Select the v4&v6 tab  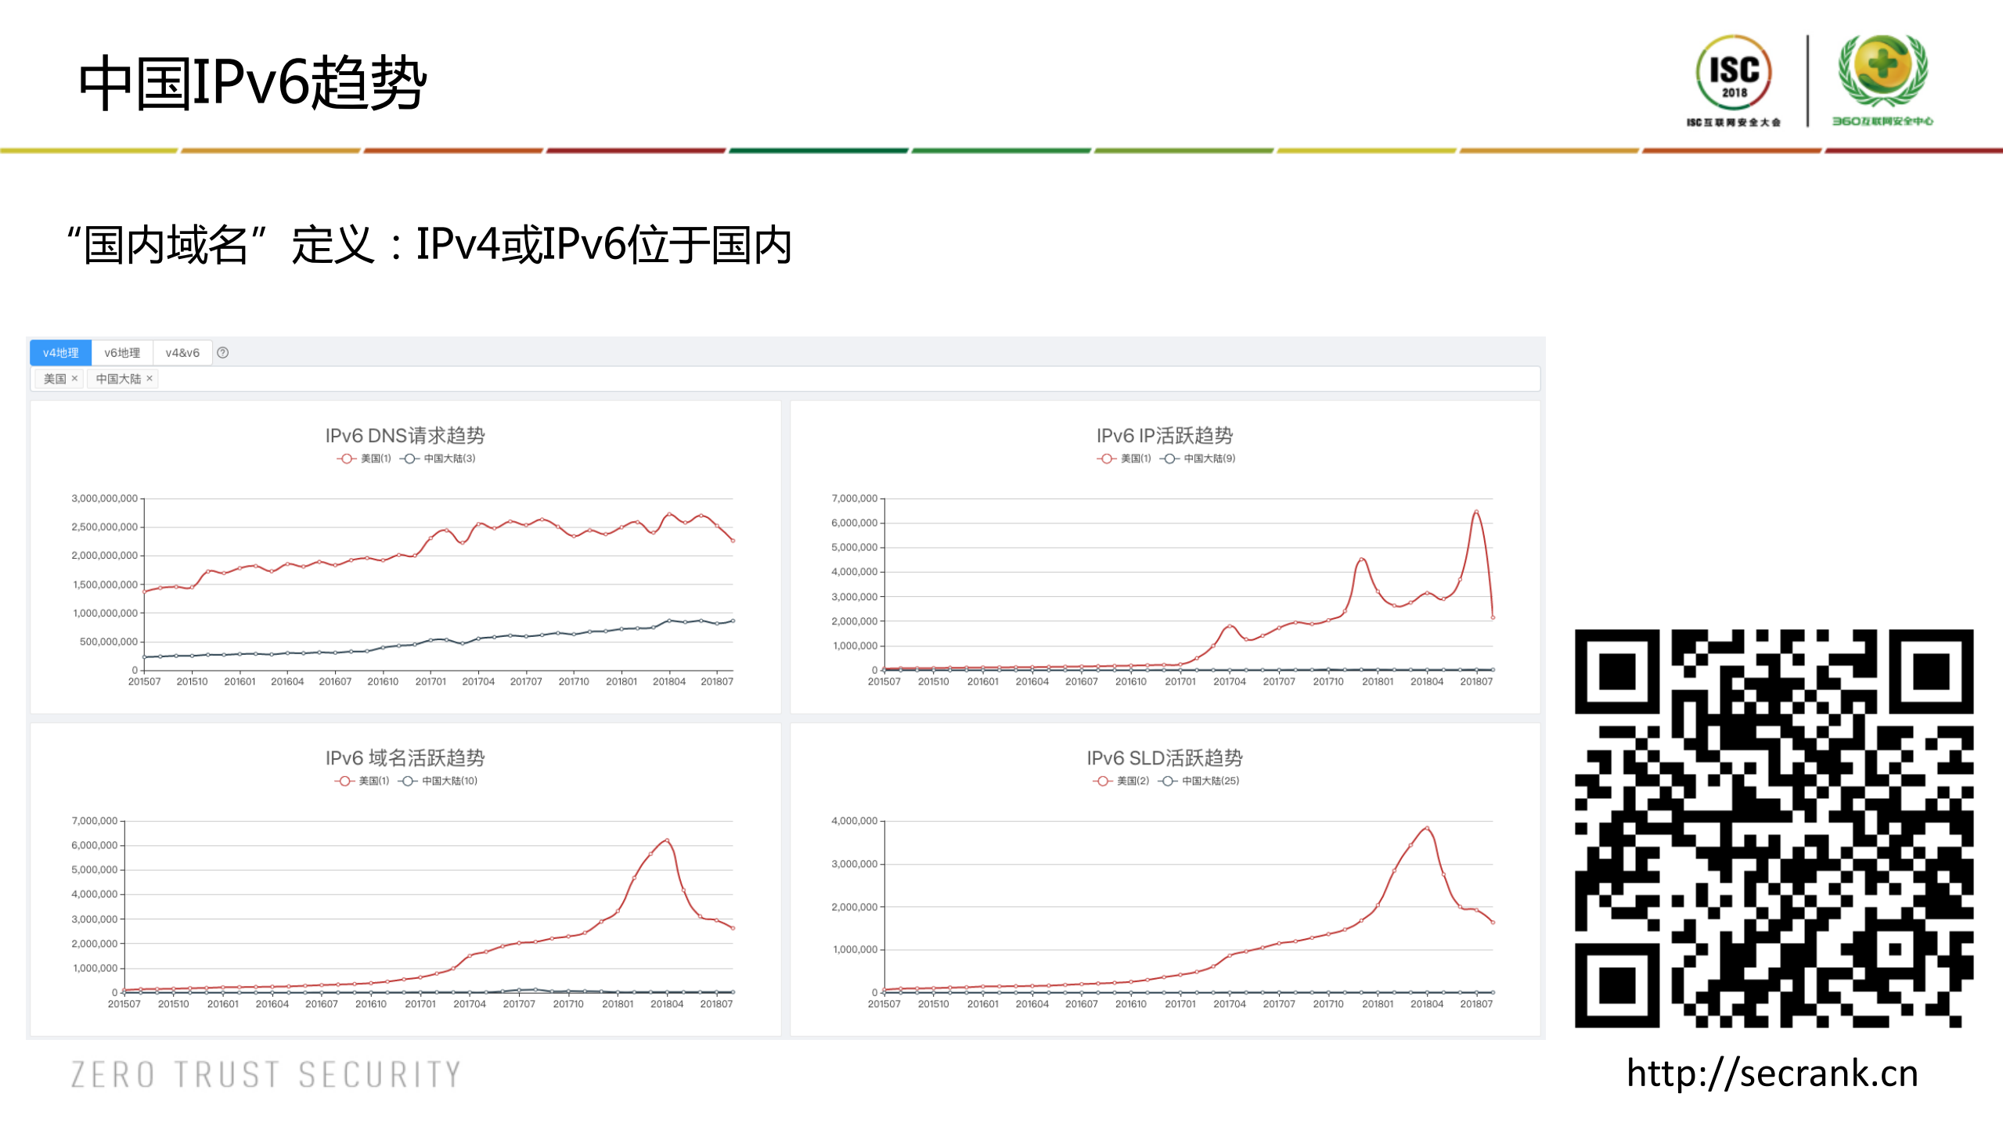[x=182, y=353]
